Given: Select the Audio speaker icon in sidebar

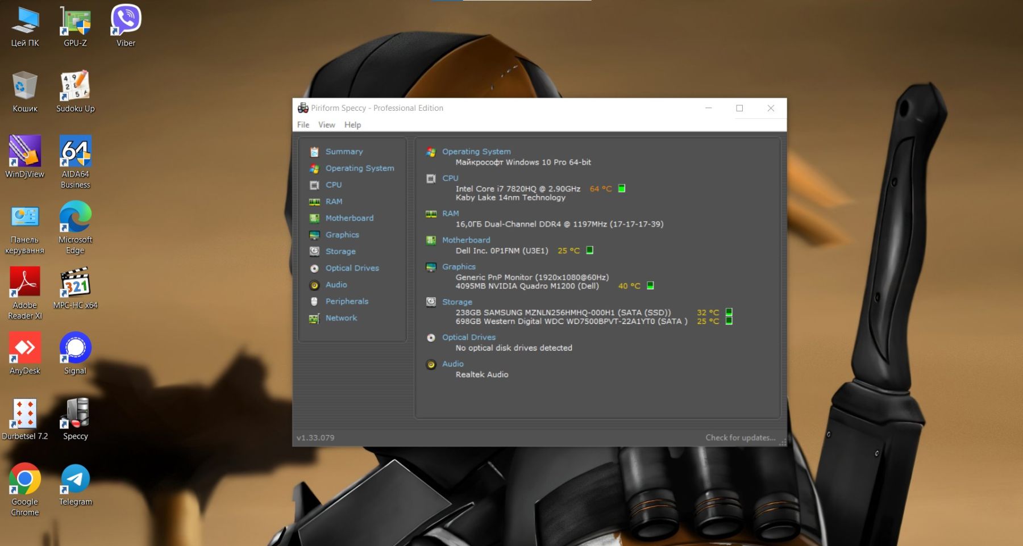Looking at the screenshot, I should click(314, 285).
